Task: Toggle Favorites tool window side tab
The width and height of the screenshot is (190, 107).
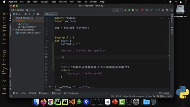Action: coord(10,85)
